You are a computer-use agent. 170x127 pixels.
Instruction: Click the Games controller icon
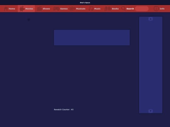click(56, 9)
